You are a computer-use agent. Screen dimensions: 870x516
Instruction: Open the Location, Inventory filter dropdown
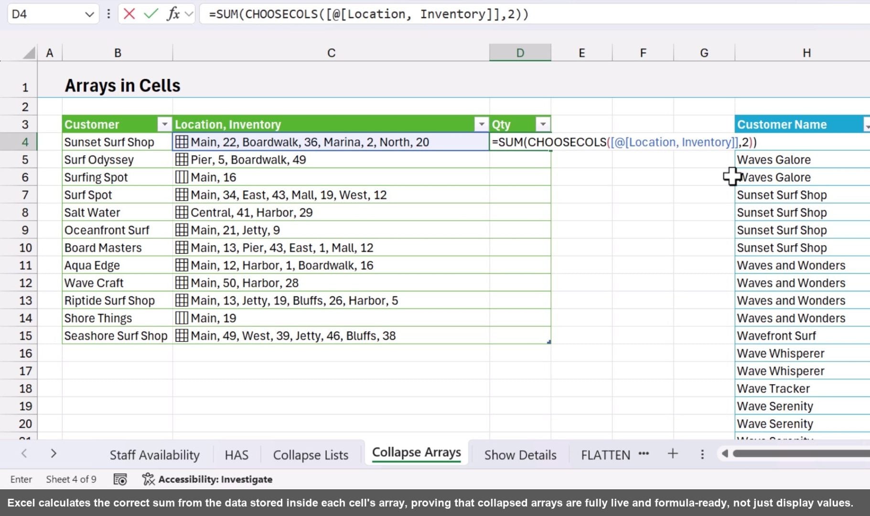482,124
